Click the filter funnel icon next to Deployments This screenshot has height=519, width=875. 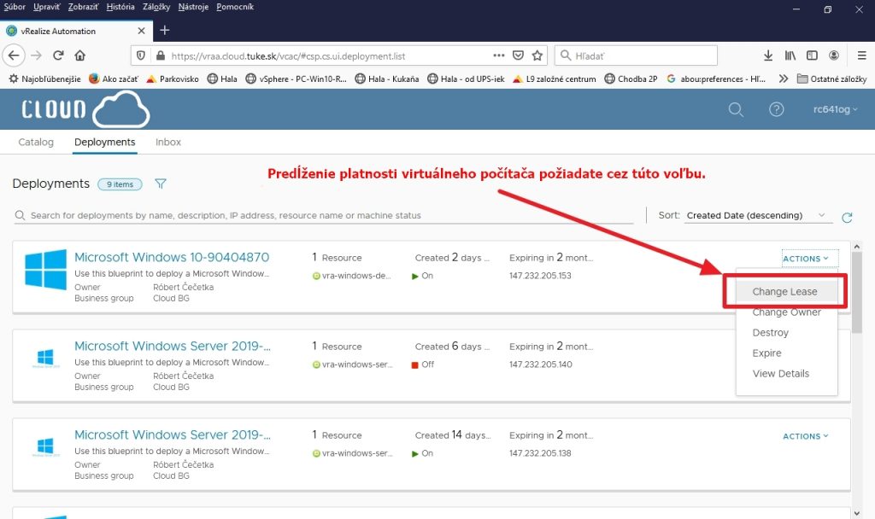[x=161, y=184]
